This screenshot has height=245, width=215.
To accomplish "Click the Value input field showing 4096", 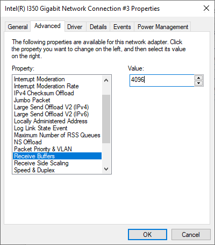I will click(162, 80).
